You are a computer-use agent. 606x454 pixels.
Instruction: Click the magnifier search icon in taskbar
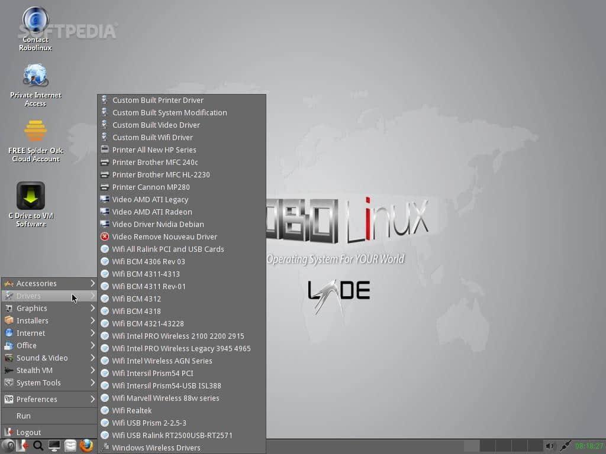click(38, 446)
